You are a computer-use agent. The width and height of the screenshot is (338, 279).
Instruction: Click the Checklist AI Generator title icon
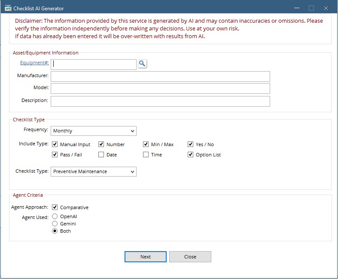tap(8, 8)
